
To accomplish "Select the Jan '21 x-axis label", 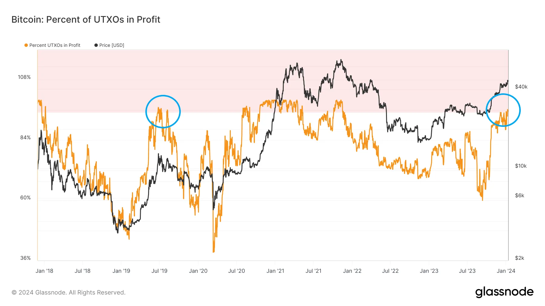I will pos(275,271).
